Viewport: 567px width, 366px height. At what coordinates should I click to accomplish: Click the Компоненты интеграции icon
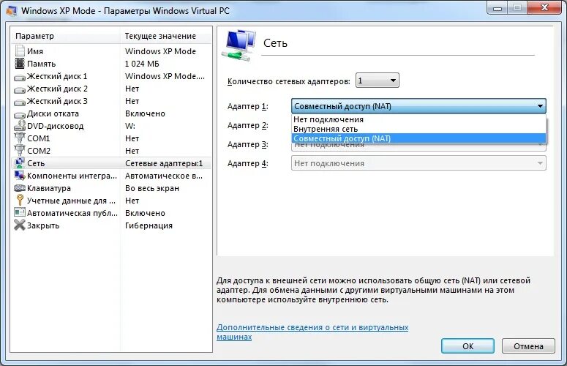(x=20, y=176)
